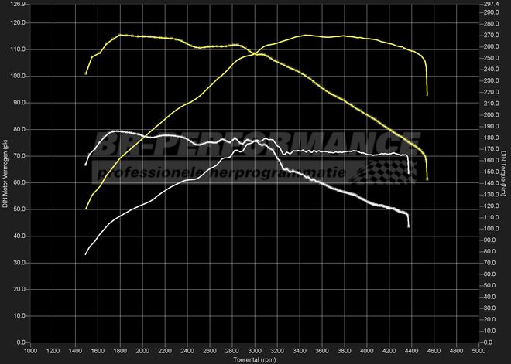Click where the yellow curves cross
Screen dimensions: 511x364
click(254, 54)
